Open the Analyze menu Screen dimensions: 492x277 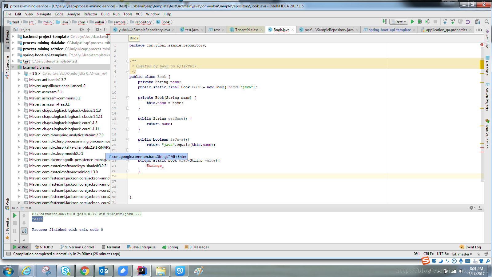(73, 14)
